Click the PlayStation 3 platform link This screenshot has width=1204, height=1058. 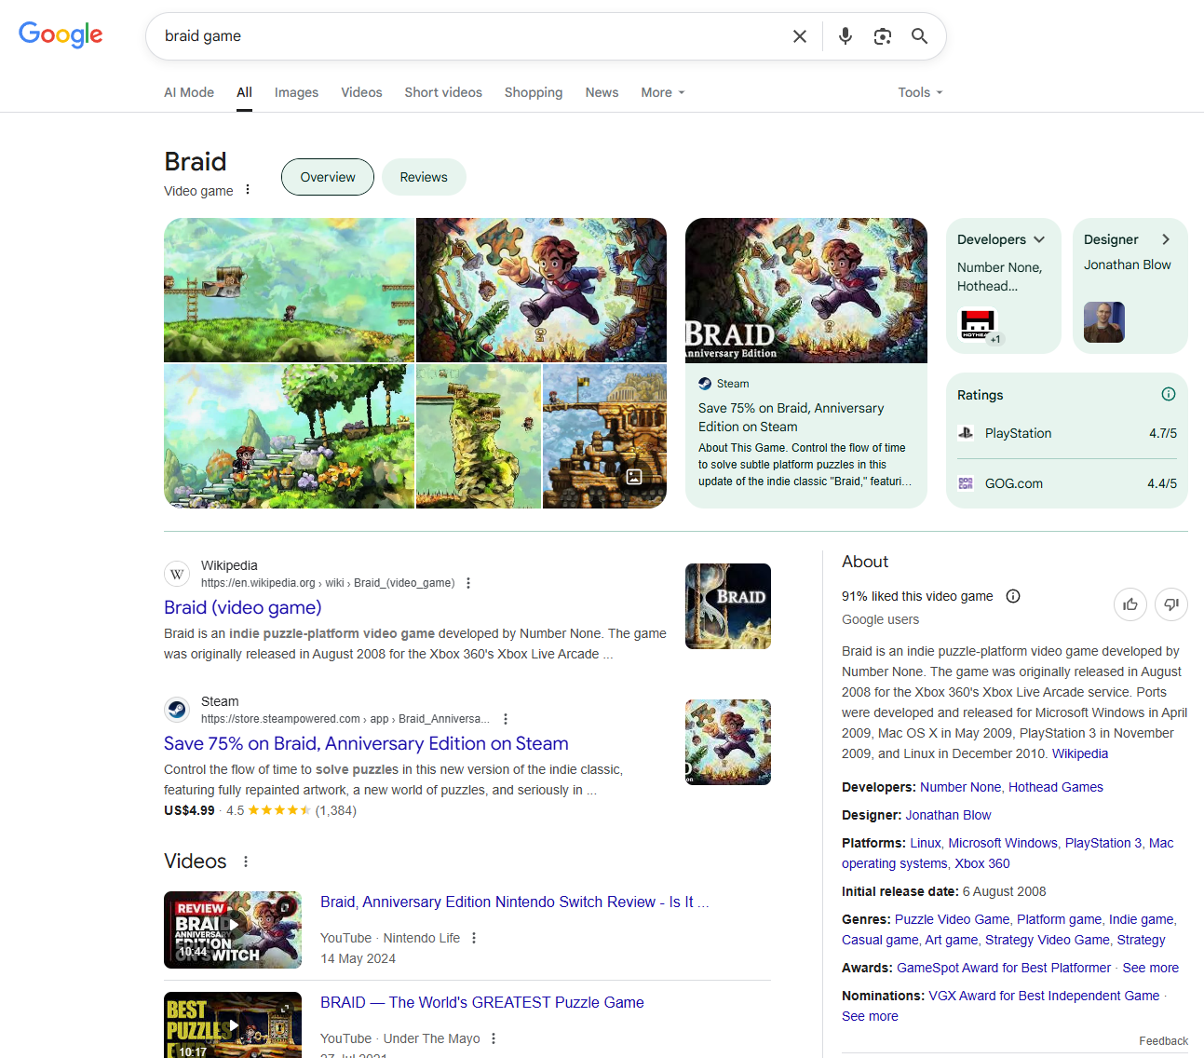(x=1103, y=843)
